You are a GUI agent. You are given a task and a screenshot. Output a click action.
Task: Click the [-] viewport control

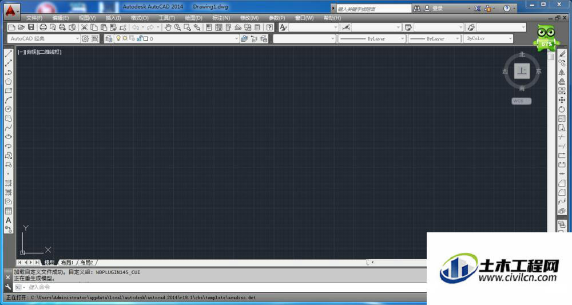click(x=21, y=52)
